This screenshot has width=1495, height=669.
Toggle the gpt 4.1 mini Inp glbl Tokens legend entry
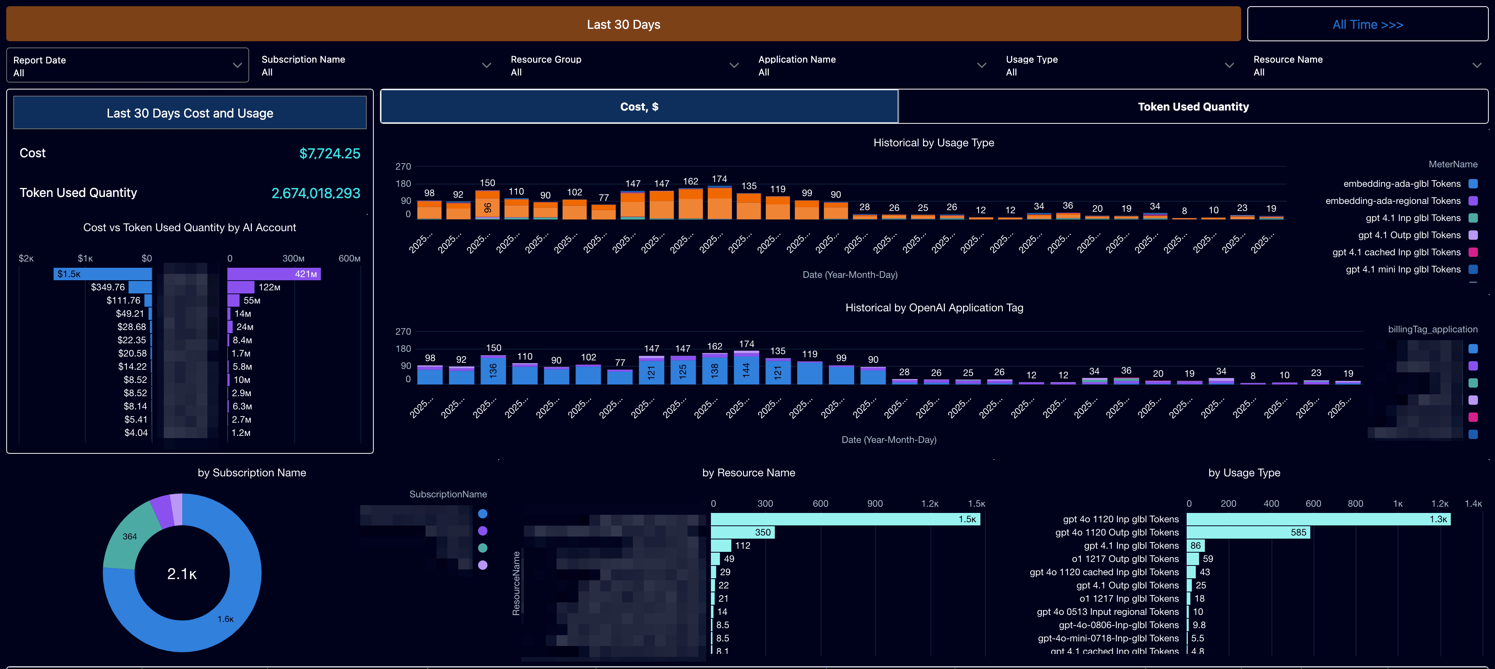point(1473,269)
